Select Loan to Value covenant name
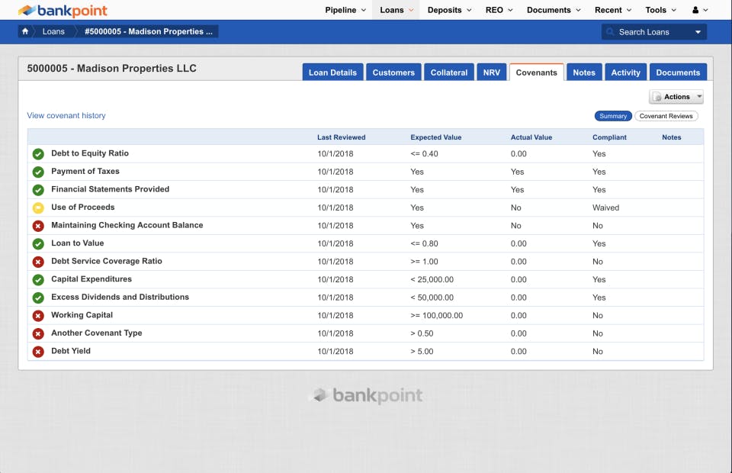732x473 pixels. [x=78, y=243]
